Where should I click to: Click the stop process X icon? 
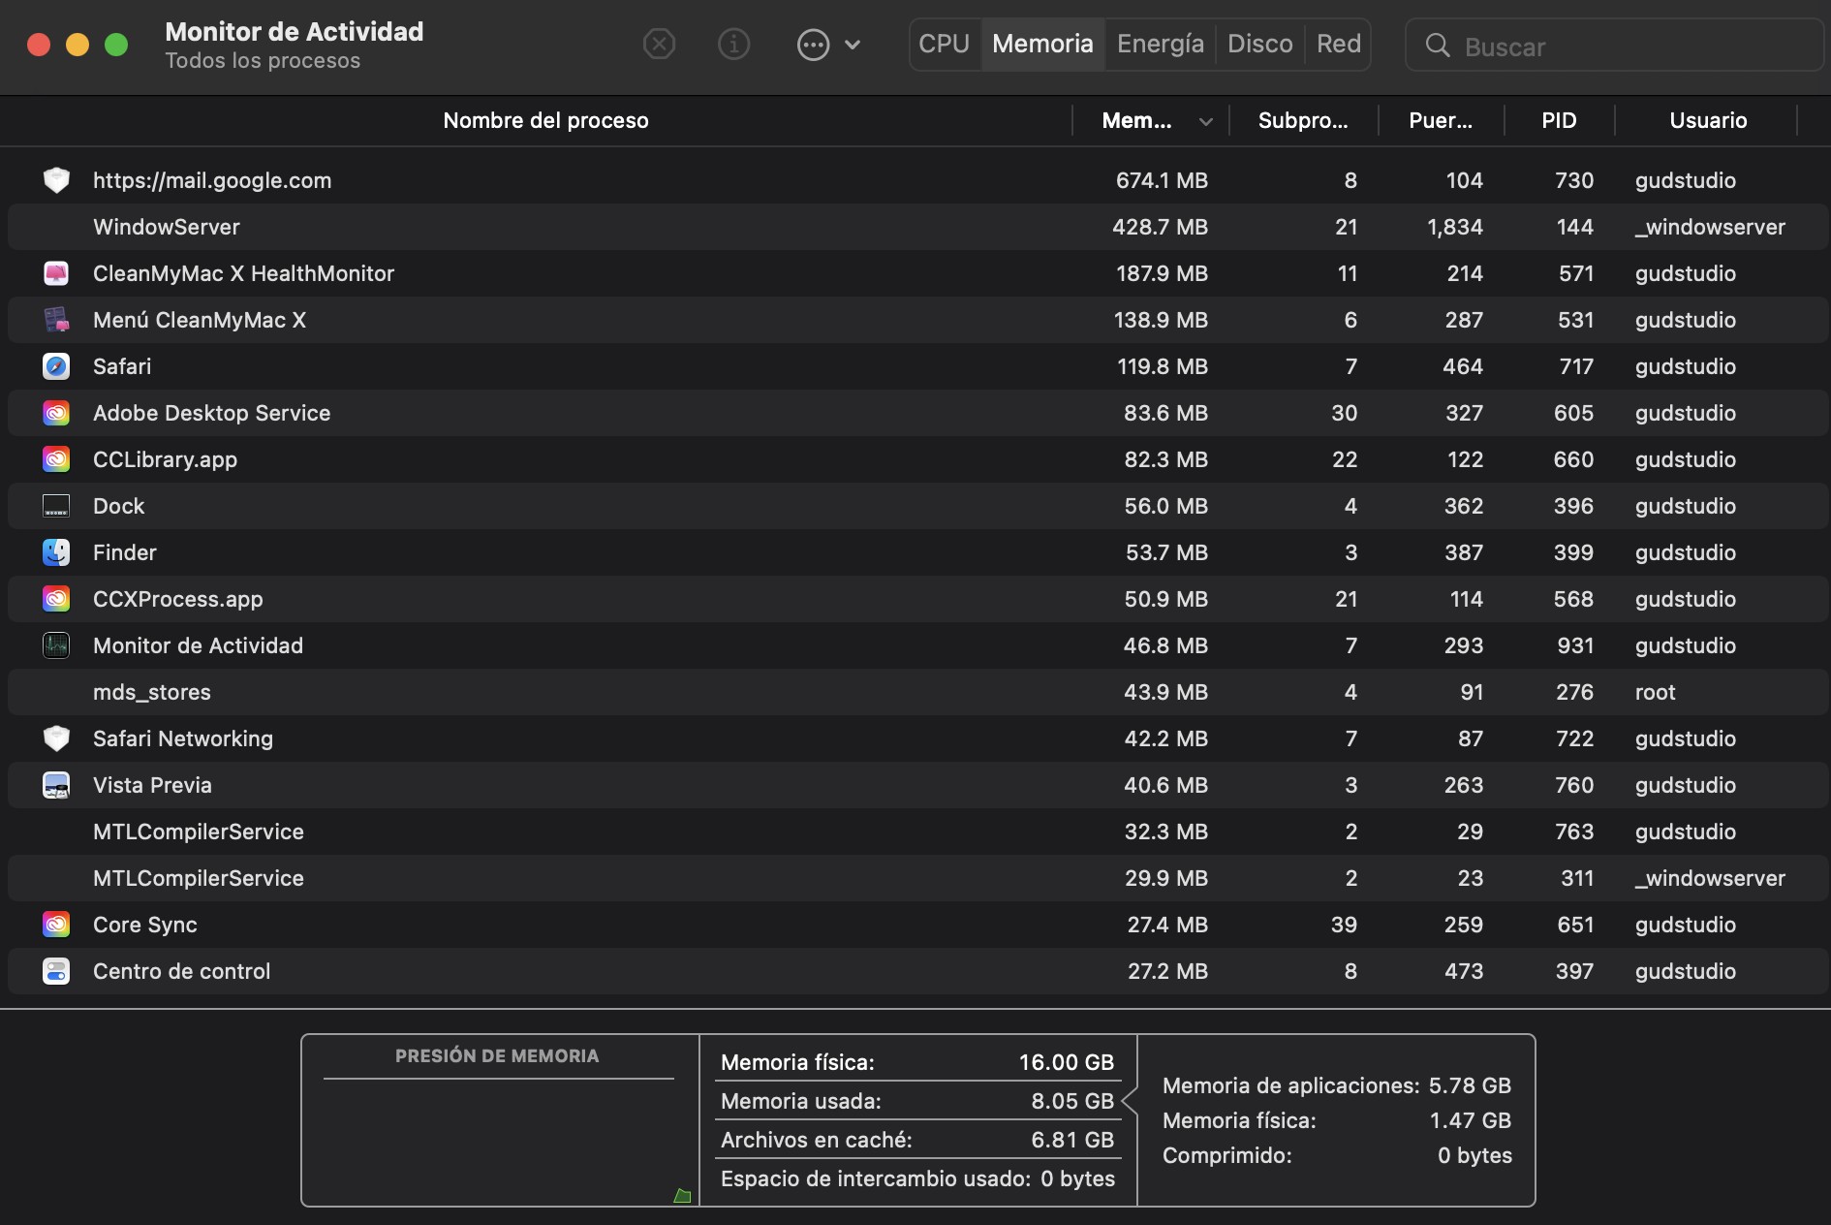pos(659,45)
